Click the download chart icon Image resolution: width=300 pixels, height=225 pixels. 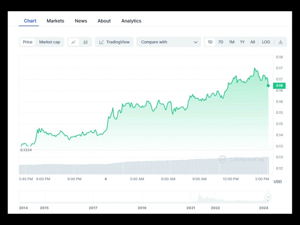pyautogui.click(x=280, y=42)
